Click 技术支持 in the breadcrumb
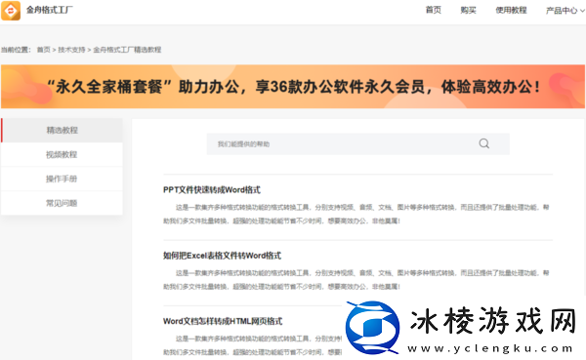Viewport: 586px width, 360px height. [71, 50]
